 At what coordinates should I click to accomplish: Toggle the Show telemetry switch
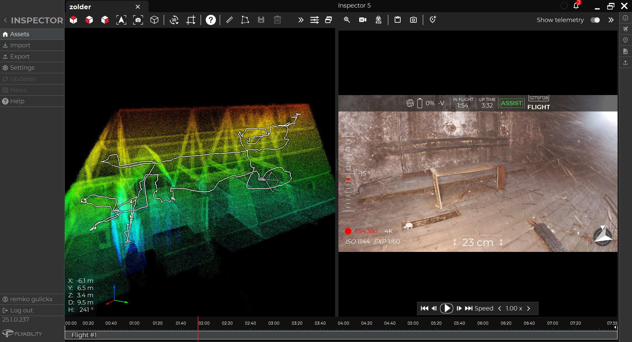point(595,20)
